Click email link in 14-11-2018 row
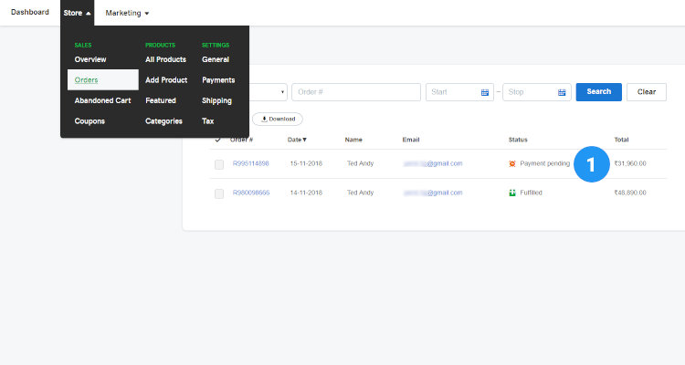The height and width of the screenshot is (365, 685). [433, 193]
